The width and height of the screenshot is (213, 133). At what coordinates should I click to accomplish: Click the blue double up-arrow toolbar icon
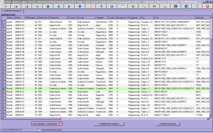[x=48, y=6]
